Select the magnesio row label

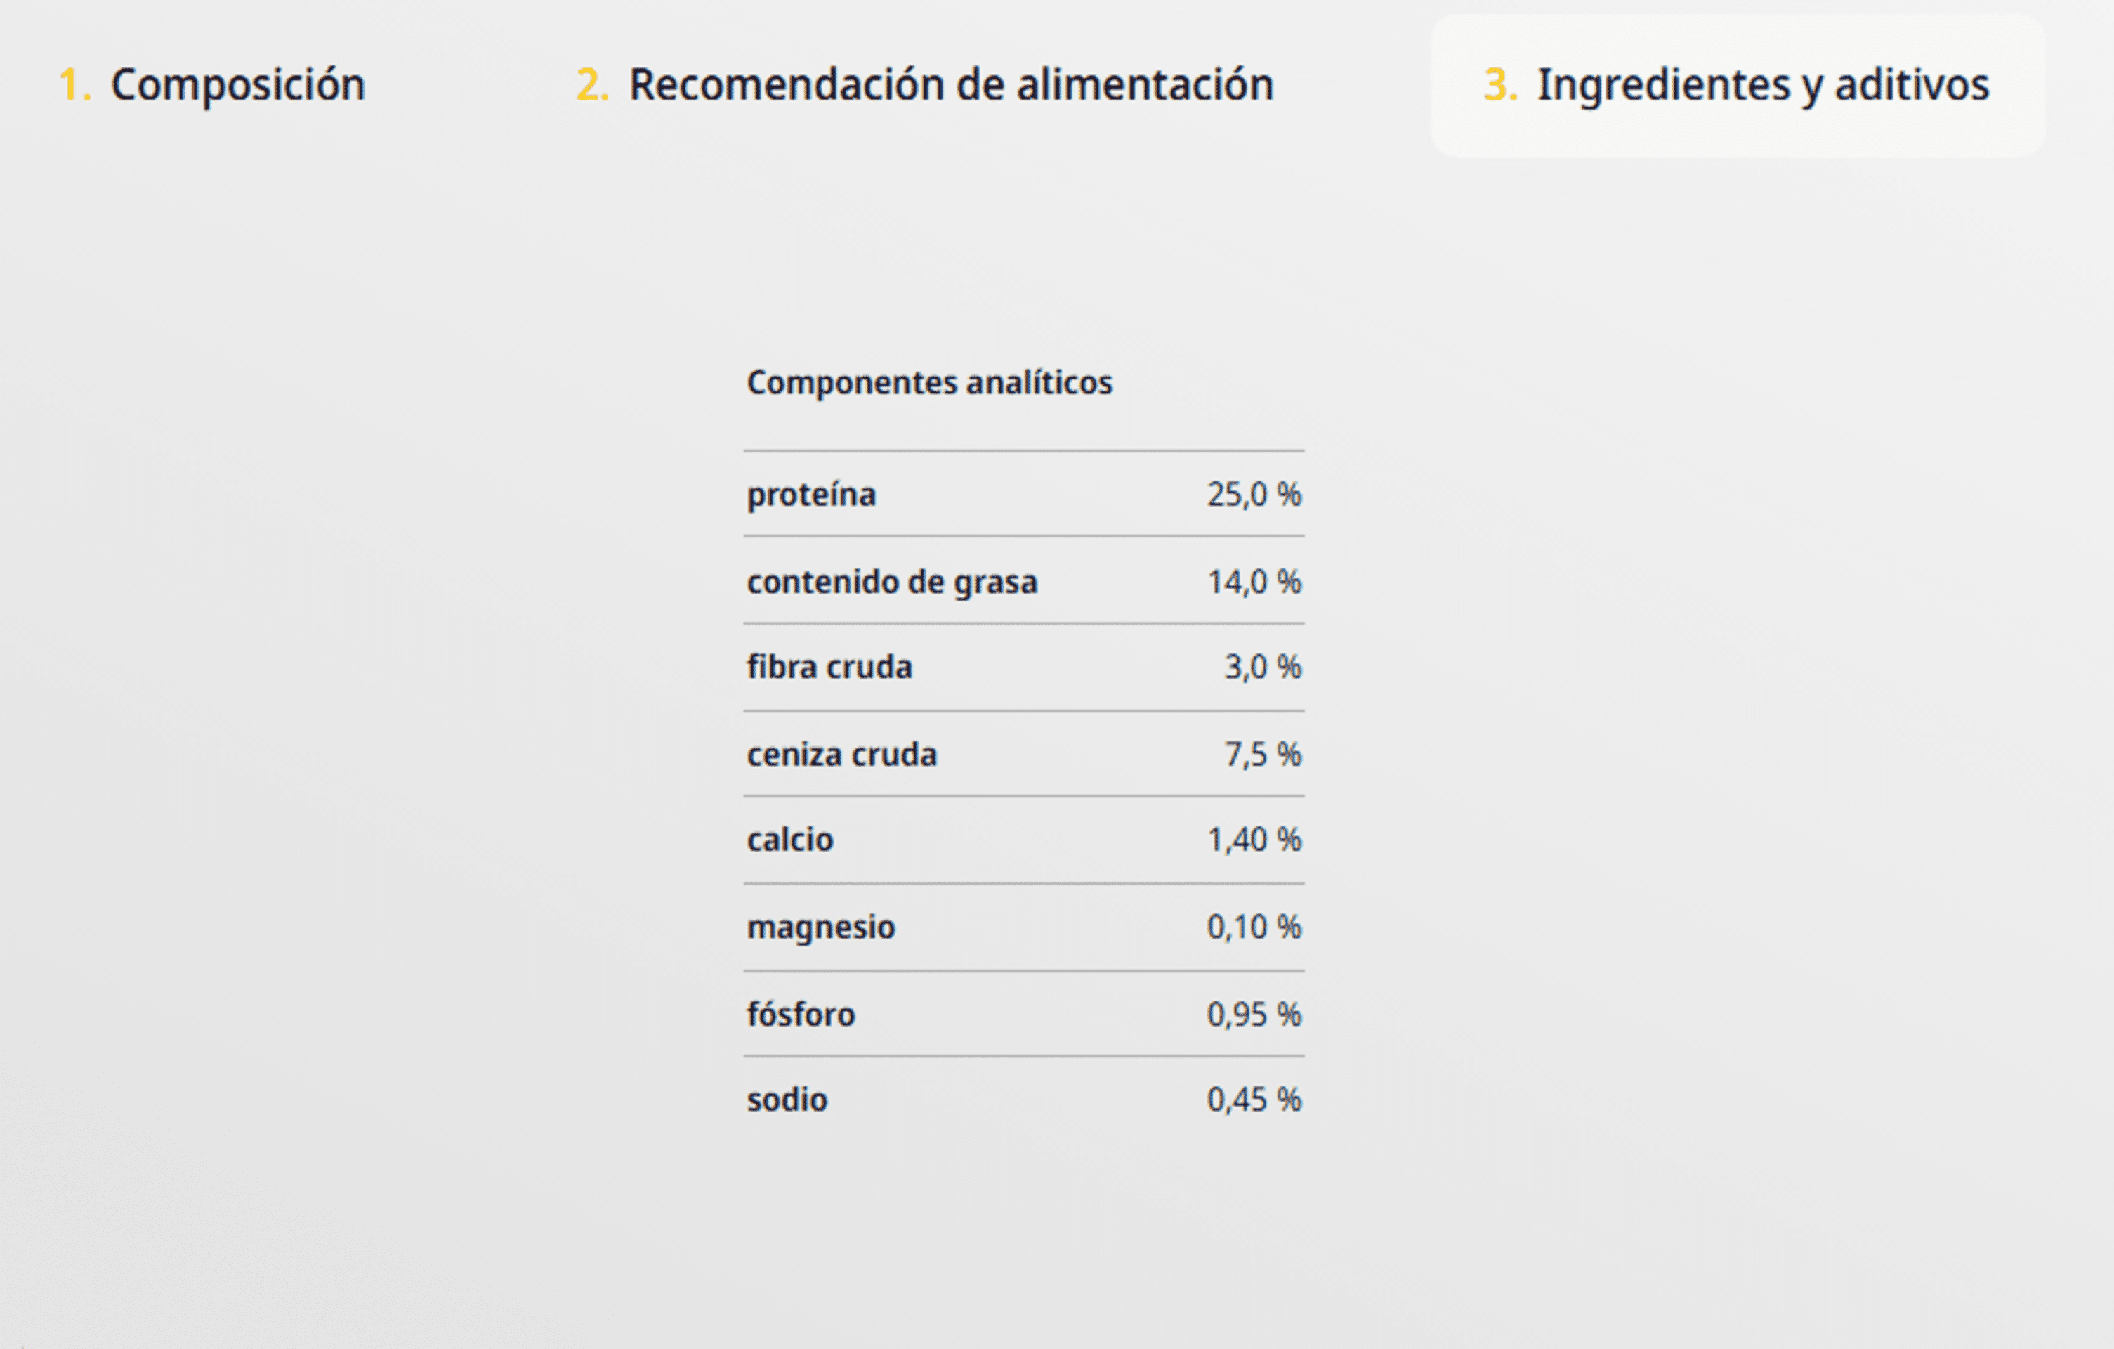[821, 927]
